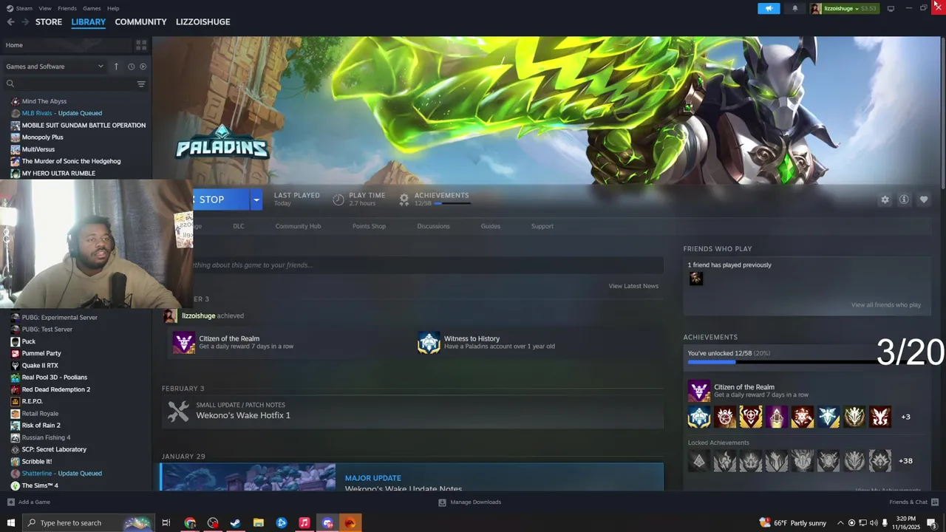Select Risk of Rain 2 in the library
This screenshot has width=946, height=532.
tap(41, 426)
